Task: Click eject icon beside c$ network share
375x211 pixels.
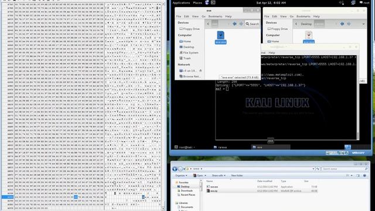Action: 200,71
